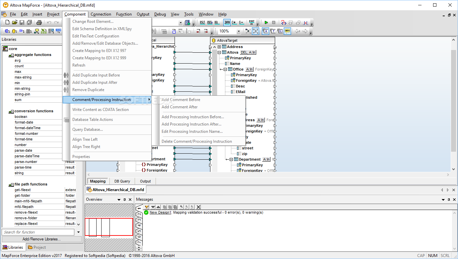Select XSLT as transformation language
The height and width of the screenshot is (259, 458).
[x=202, y=23]
